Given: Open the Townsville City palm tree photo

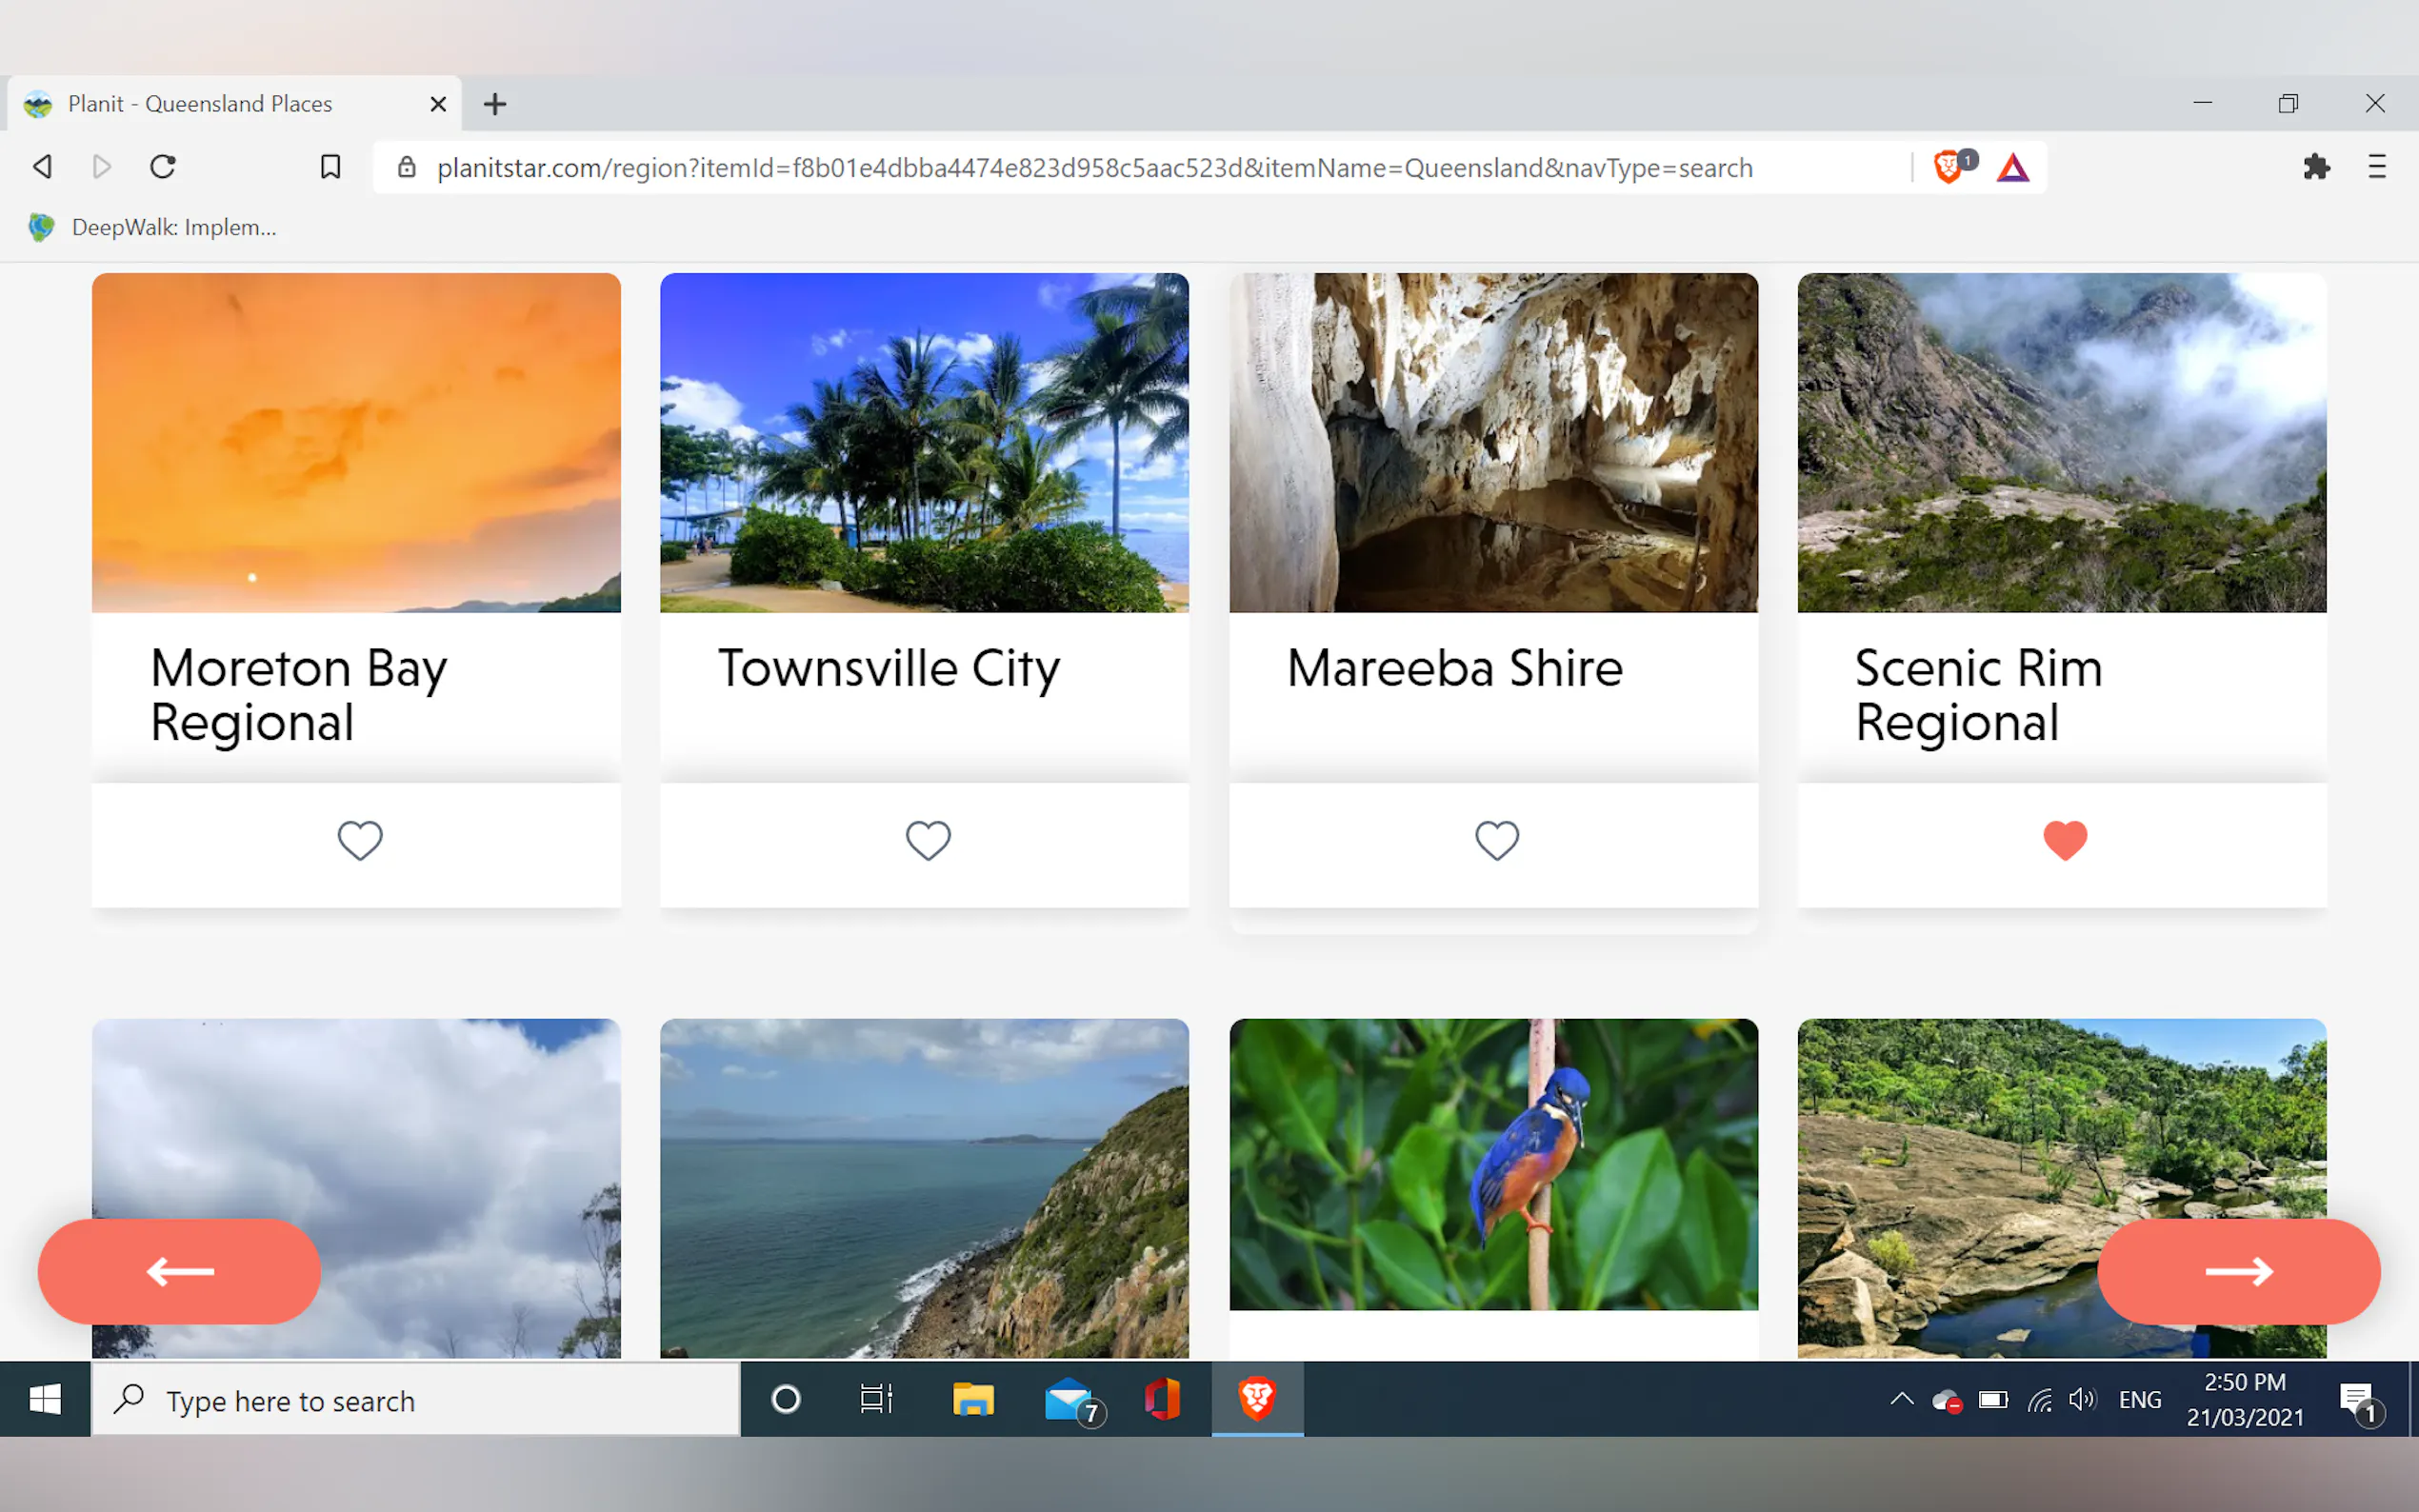Looking at the screenshot, I should 924,442.
